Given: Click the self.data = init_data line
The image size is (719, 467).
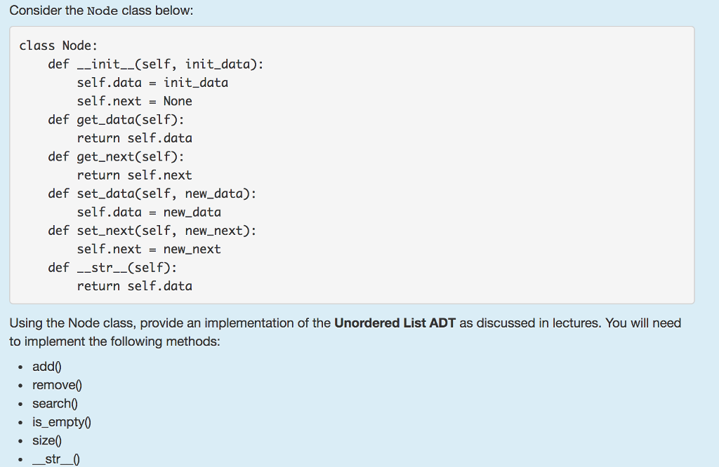Looking at the screenshot, I should (x=153, y=82).
